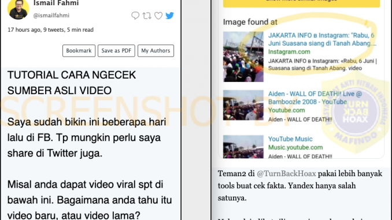Open the @TurnBackHoax mention link
The height and width of the screenshot is (220, 392).
(x=286, y=174)
